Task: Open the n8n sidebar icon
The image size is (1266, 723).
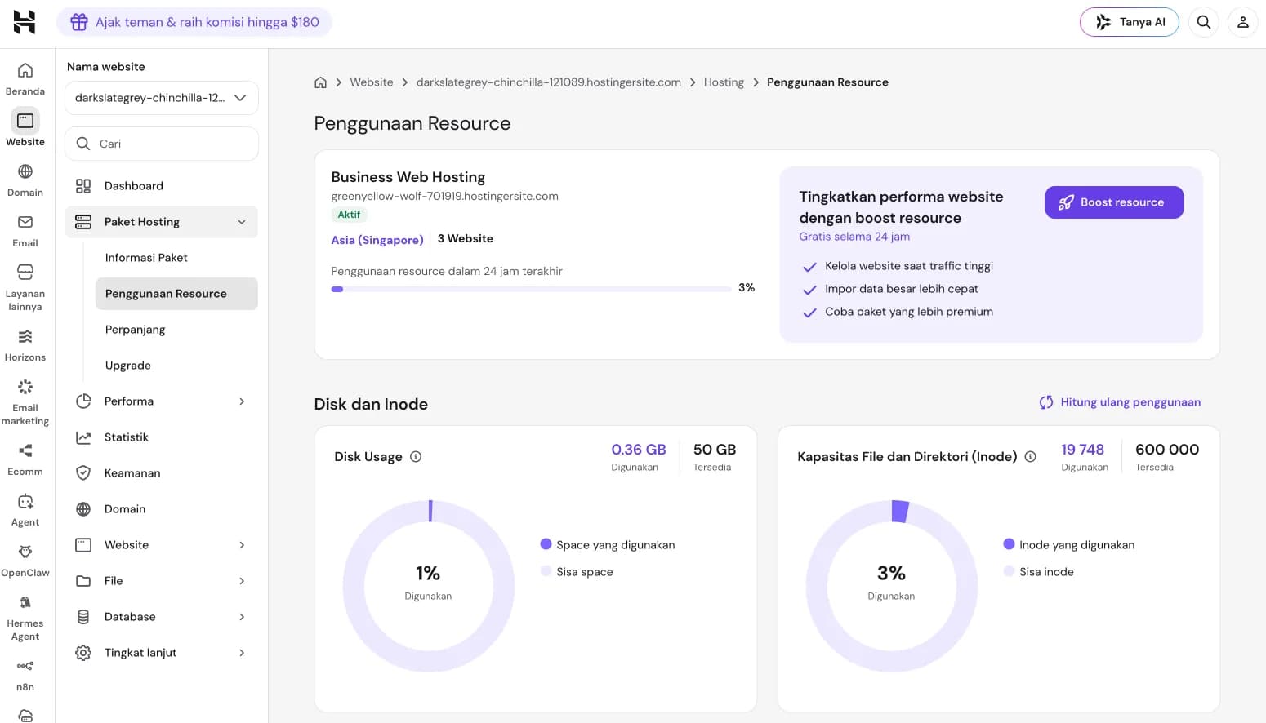Action: click(x=25, y=666)
